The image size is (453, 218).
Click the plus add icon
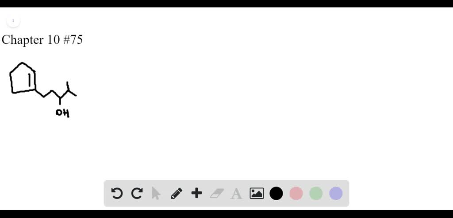click(196, 193)
